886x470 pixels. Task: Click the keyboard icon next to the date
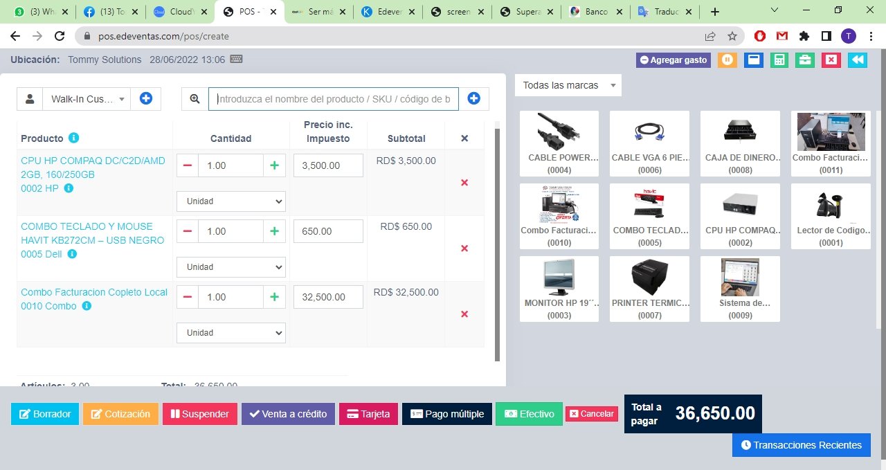(237, 60)
